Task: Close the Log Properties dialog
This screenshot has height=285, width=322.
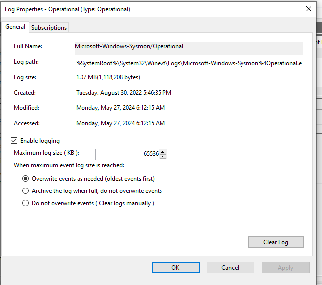Action: coord(309,9)
